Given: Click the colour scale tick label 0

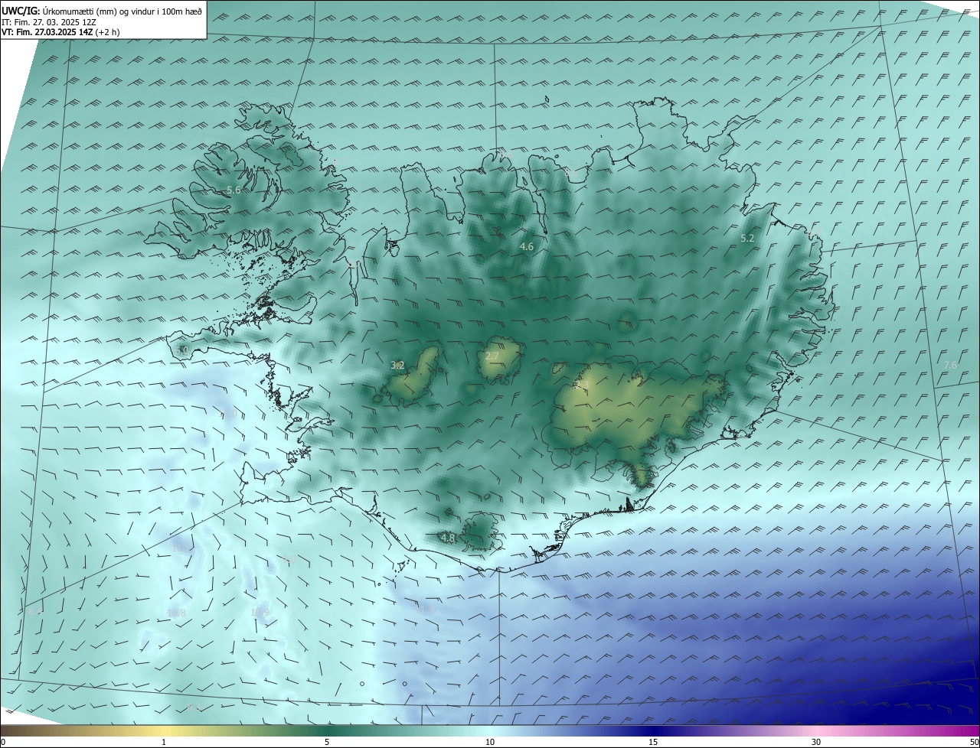Looking at the screenshot, I should coord(3,742).
